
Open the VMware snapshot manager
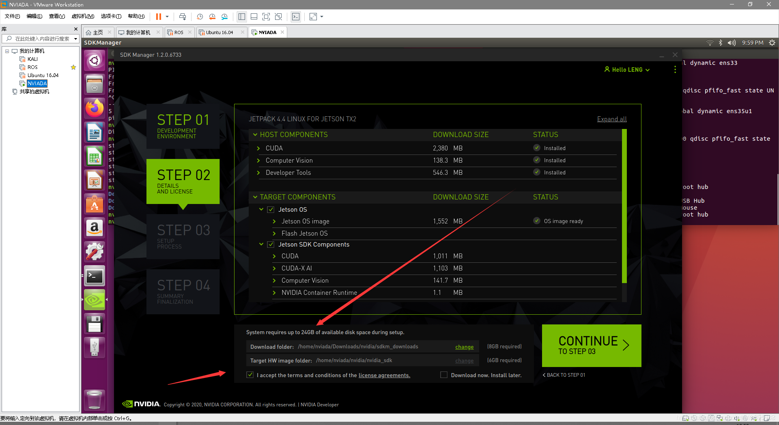[225, 17]
